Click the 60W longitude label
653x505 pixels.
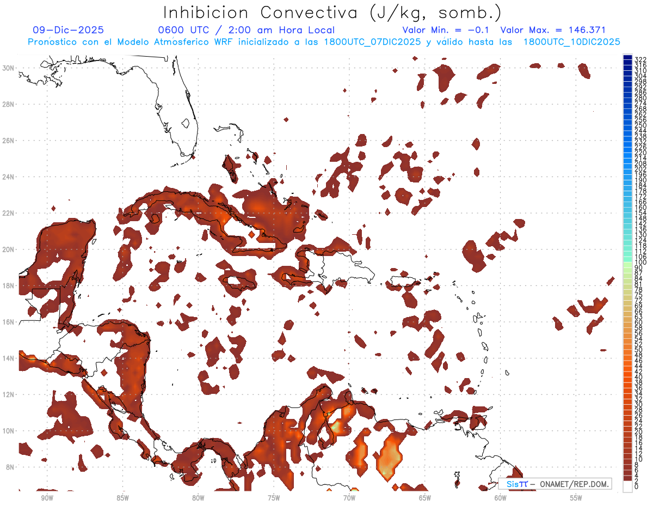coord(501,497)
